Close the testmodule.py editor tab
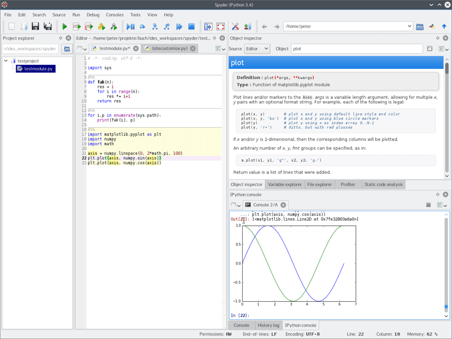This screenshot has width=452, height=339. (136, 49)
